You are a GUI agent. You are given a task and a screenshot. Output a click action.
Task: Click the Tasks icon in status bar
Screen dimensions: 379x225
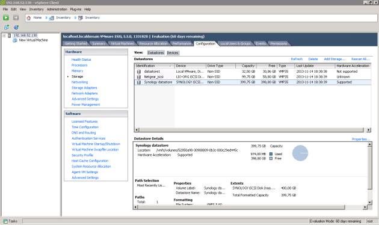[x=5, y=221]
